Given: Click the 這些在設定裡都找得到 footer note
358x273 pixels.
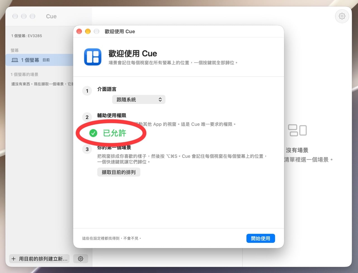Looking at the screenshot, I should coord(112,238).
